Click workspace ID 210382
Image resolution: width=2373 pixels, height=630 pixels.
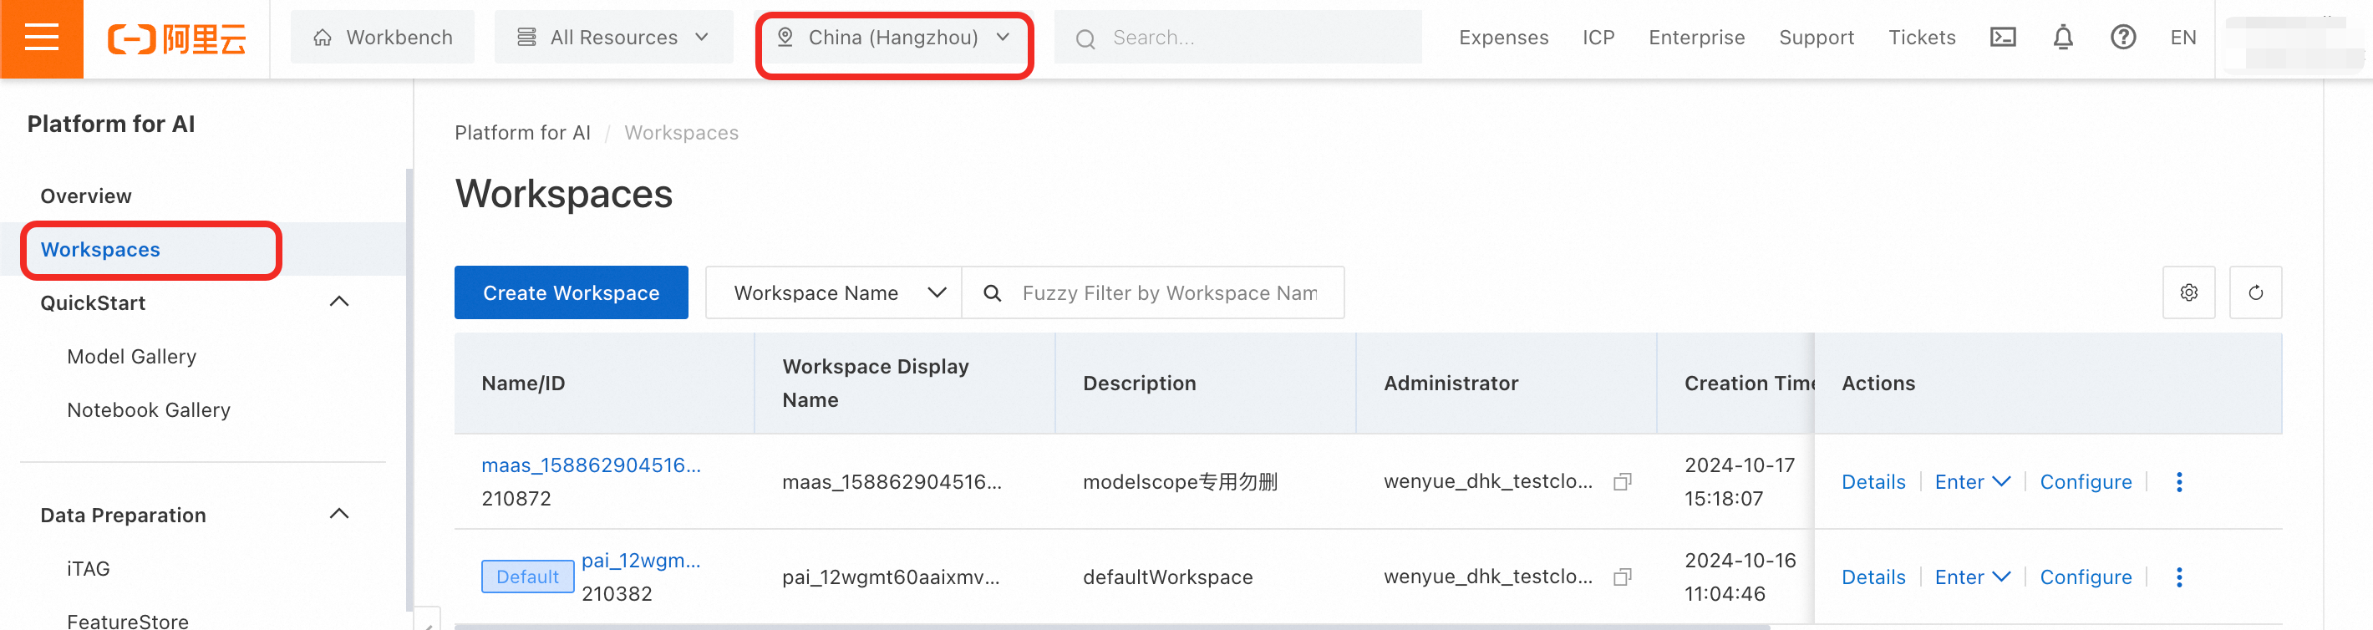pyautogui.click(x=617, y=593)
